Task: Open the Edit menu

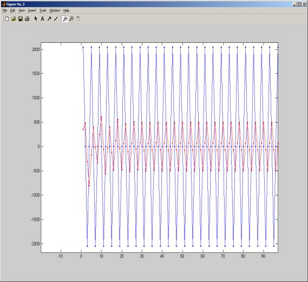Action: pos(12,11)
